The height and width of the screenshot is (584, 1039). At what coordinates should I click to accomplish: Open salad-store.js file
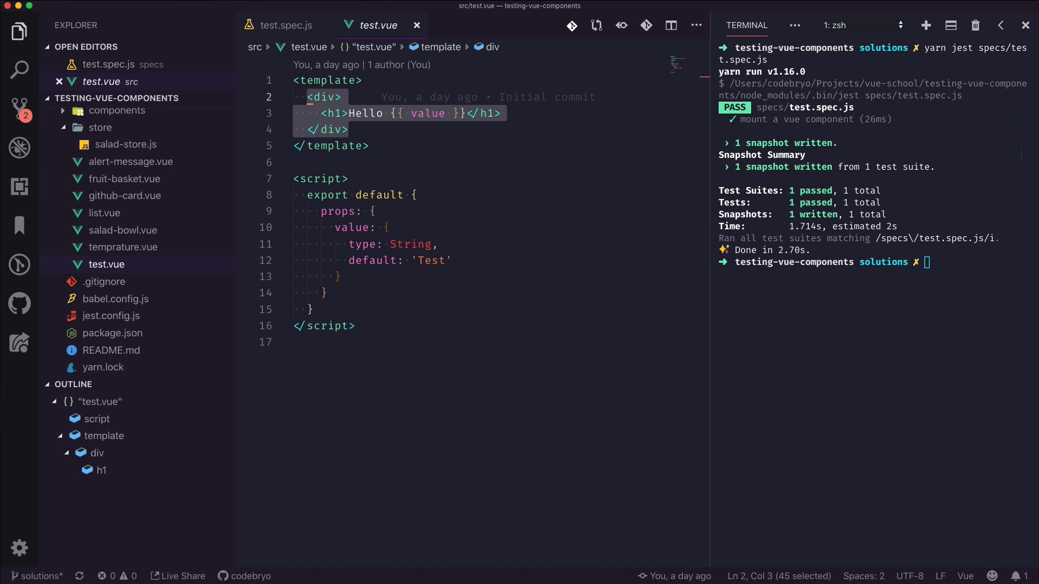pyautogui.click(x=126, y=144)
